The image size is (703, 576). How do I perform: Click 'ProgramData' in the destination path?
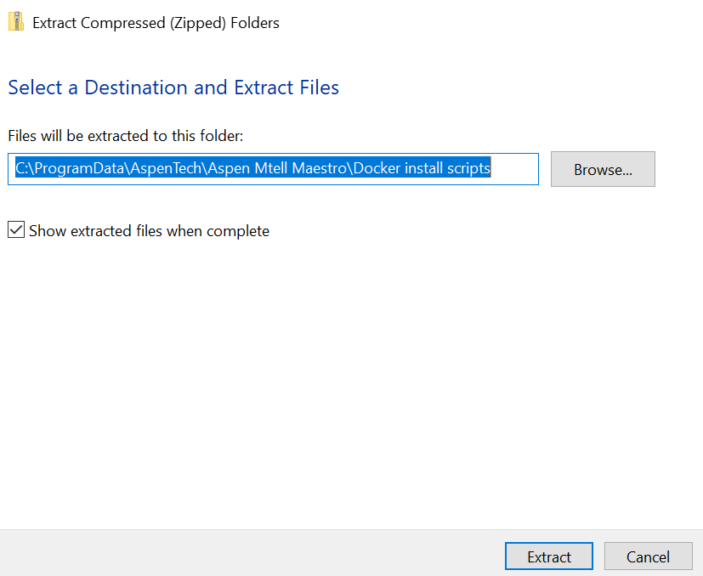[x=80, y=168]
